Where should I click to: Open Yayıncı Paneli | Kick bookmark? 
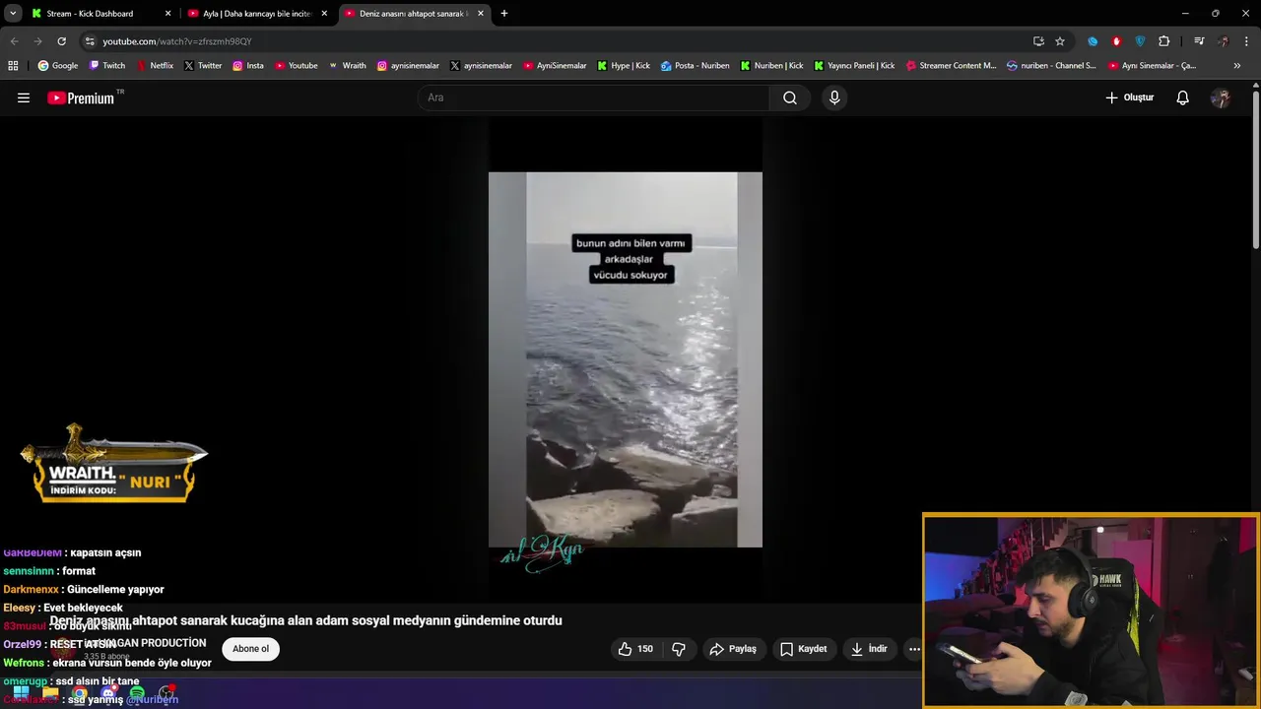pyautogui.click(x=854, y=66)
